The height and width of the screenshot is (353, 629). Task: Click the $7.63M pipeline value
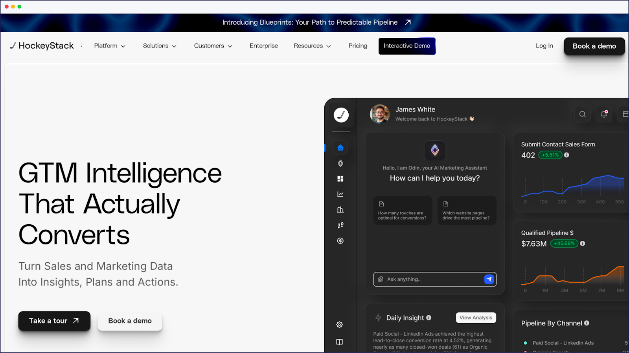(x=534, y=244)
